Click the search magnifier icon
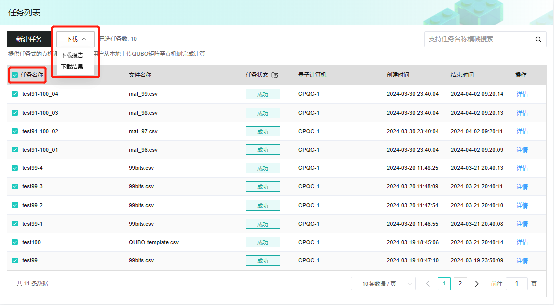The image size is (554, 305). point(538,39)
